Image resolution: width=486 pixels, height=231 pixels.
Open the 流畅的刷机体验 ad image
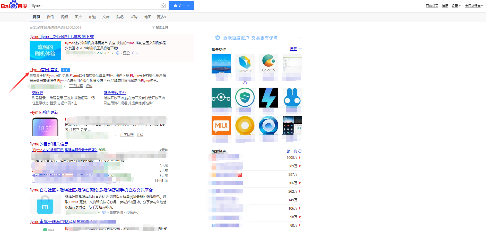[45, 51]
